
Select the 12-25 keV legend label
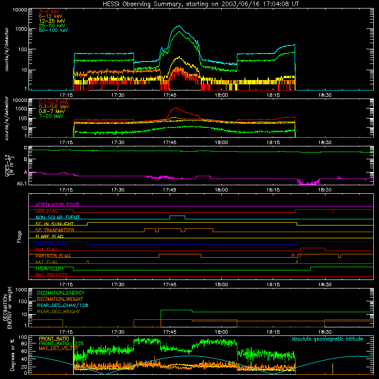[x=52, y=21]
